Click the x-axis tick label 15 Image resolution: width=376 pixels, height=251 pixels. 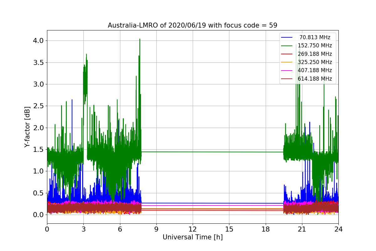click(229, 229)
